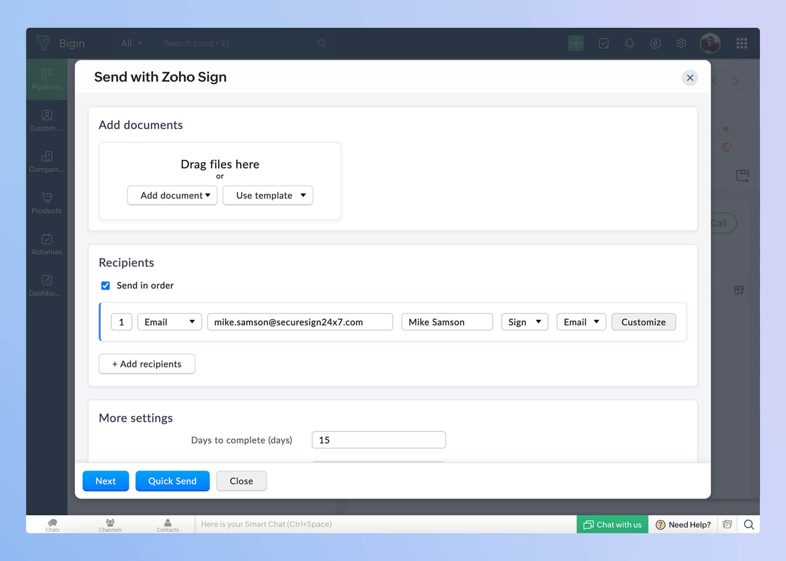Click recipient order number field
Image resolution: width=786 pixels, height=561 pixels.
[x=121, y=322]
